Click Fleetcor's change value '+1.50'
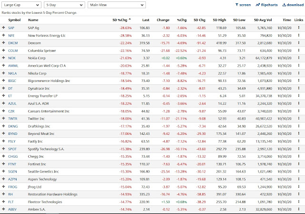This screenshot has width=305, height=214. pyautogui.click(x=165, y=202)
